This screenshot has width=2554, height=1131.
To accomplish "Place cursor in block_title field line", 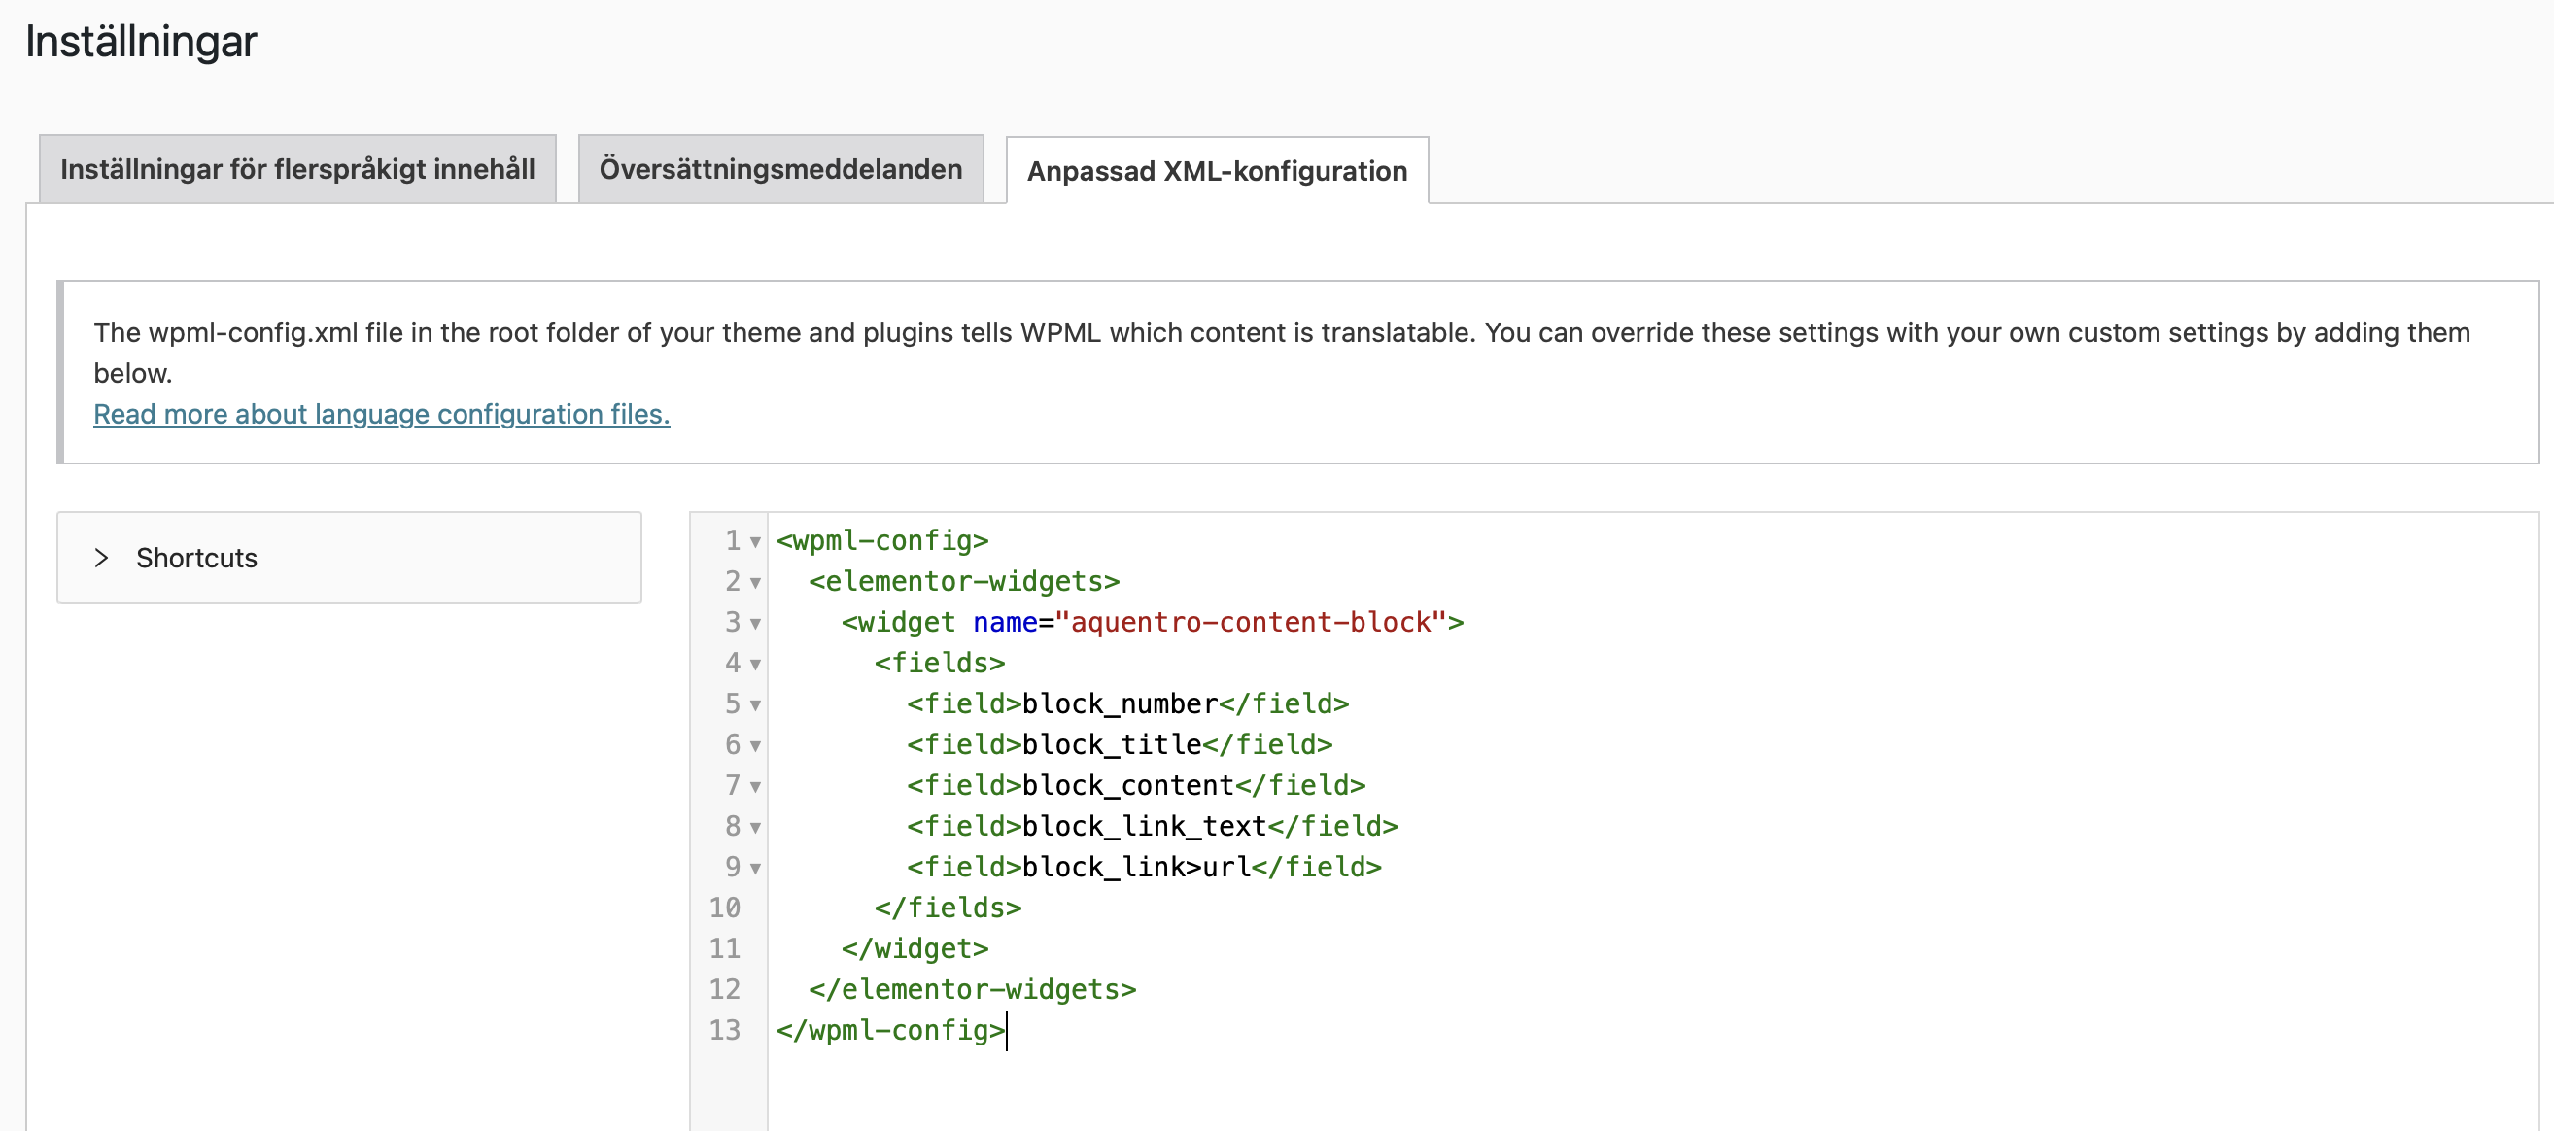I will (1111, 744).
